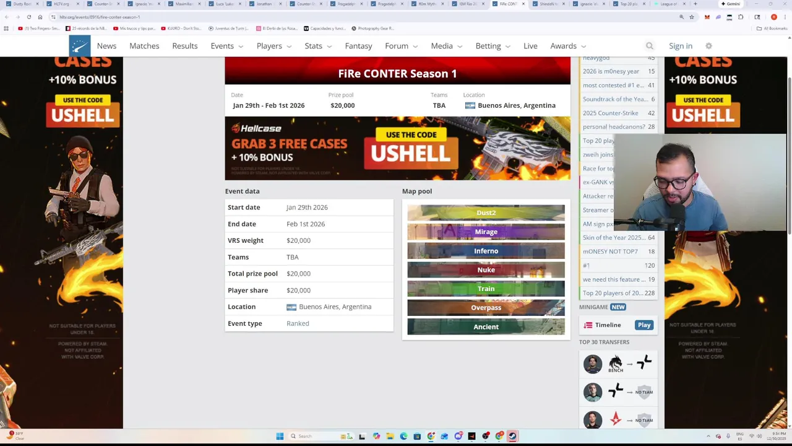
Task: Click the browser back arrow
Action: 7,17
